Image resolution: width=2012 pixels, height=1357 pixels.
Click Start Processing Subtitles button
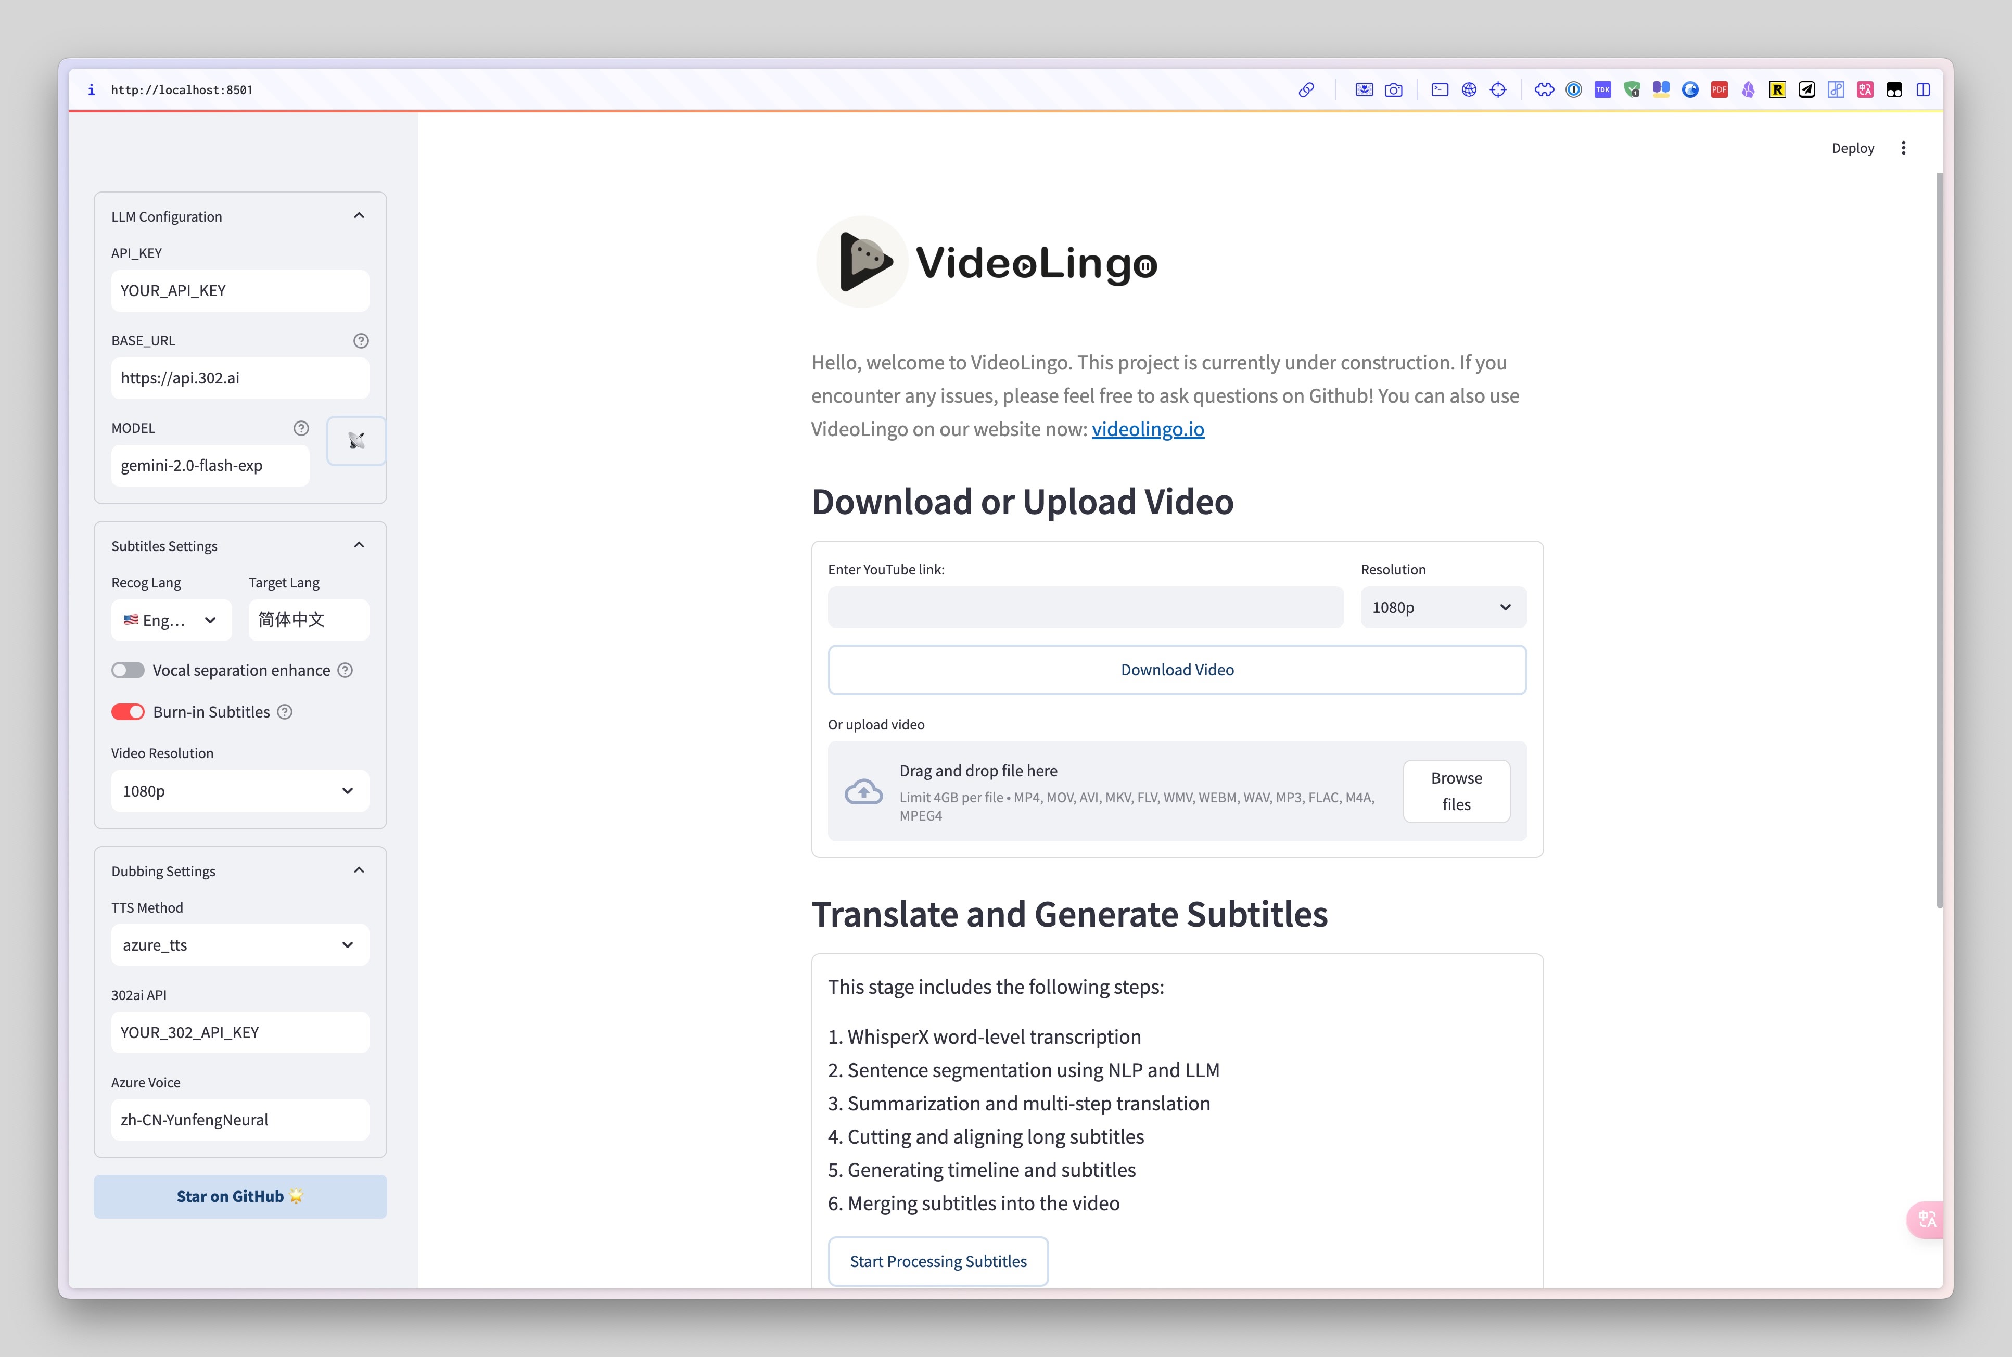tap(938, 1261)
